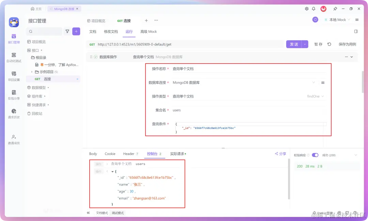Click the 发送 send button

pos(294,44)
